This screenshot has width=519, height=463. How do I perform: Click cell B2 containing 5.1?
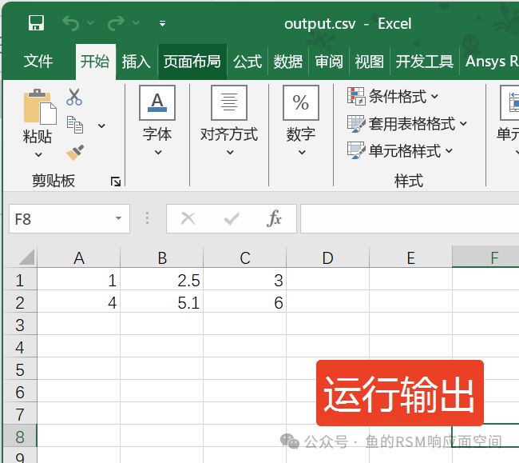click(x=162, y=303)
